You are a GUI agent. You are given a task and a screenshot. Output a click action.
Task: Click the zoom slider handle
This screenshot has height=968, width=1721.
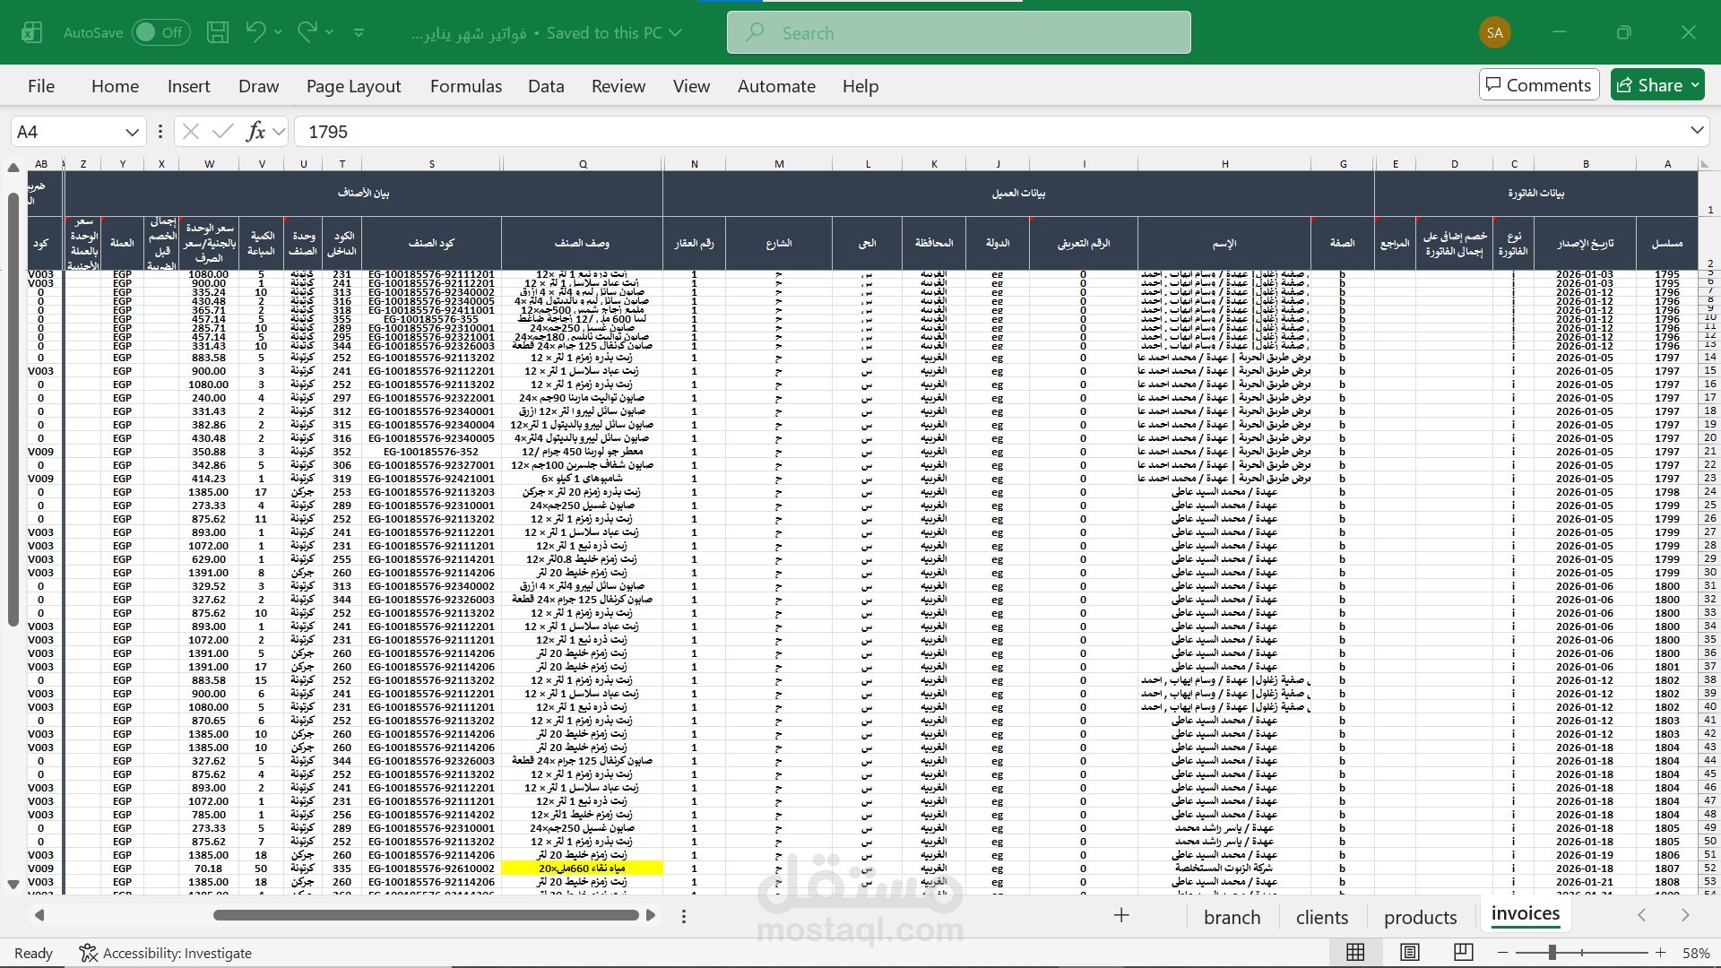(x=1552, y=953)
